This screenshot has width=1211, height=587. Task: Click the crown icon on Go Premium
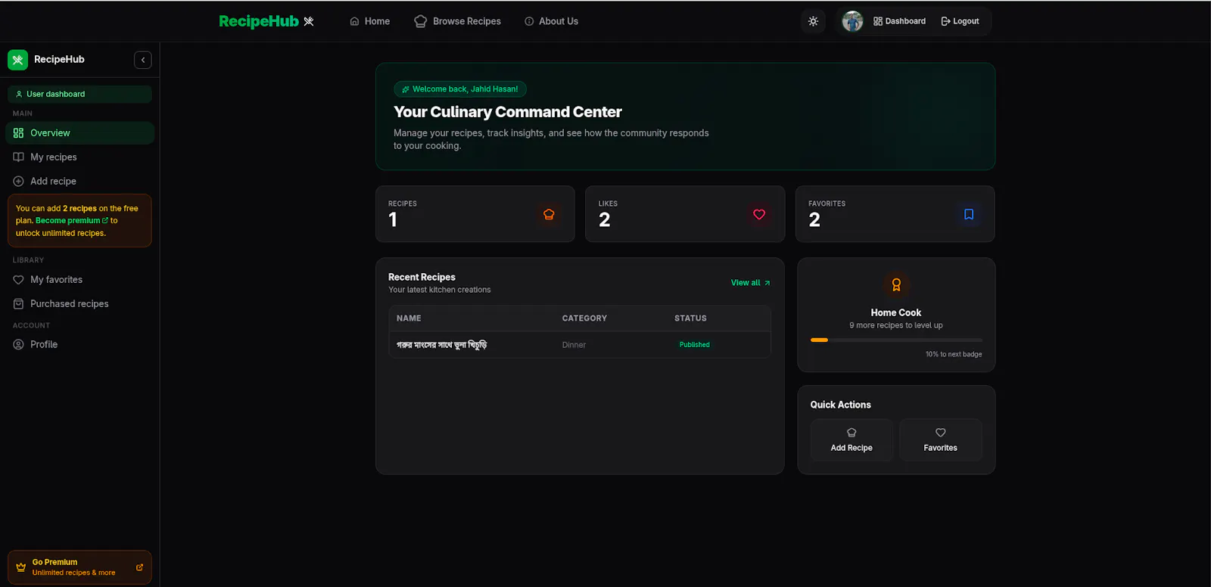click(21, 567)
